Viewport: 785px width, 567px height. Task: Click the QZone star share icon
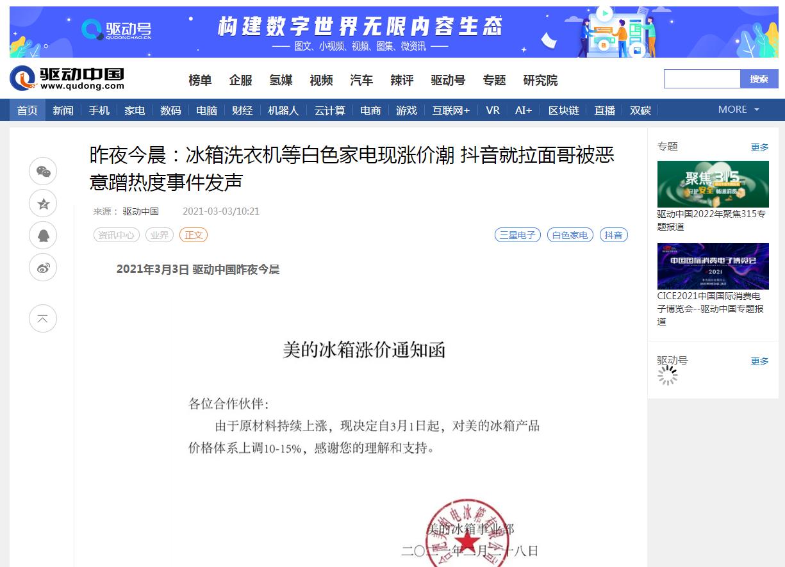point(43,203)
